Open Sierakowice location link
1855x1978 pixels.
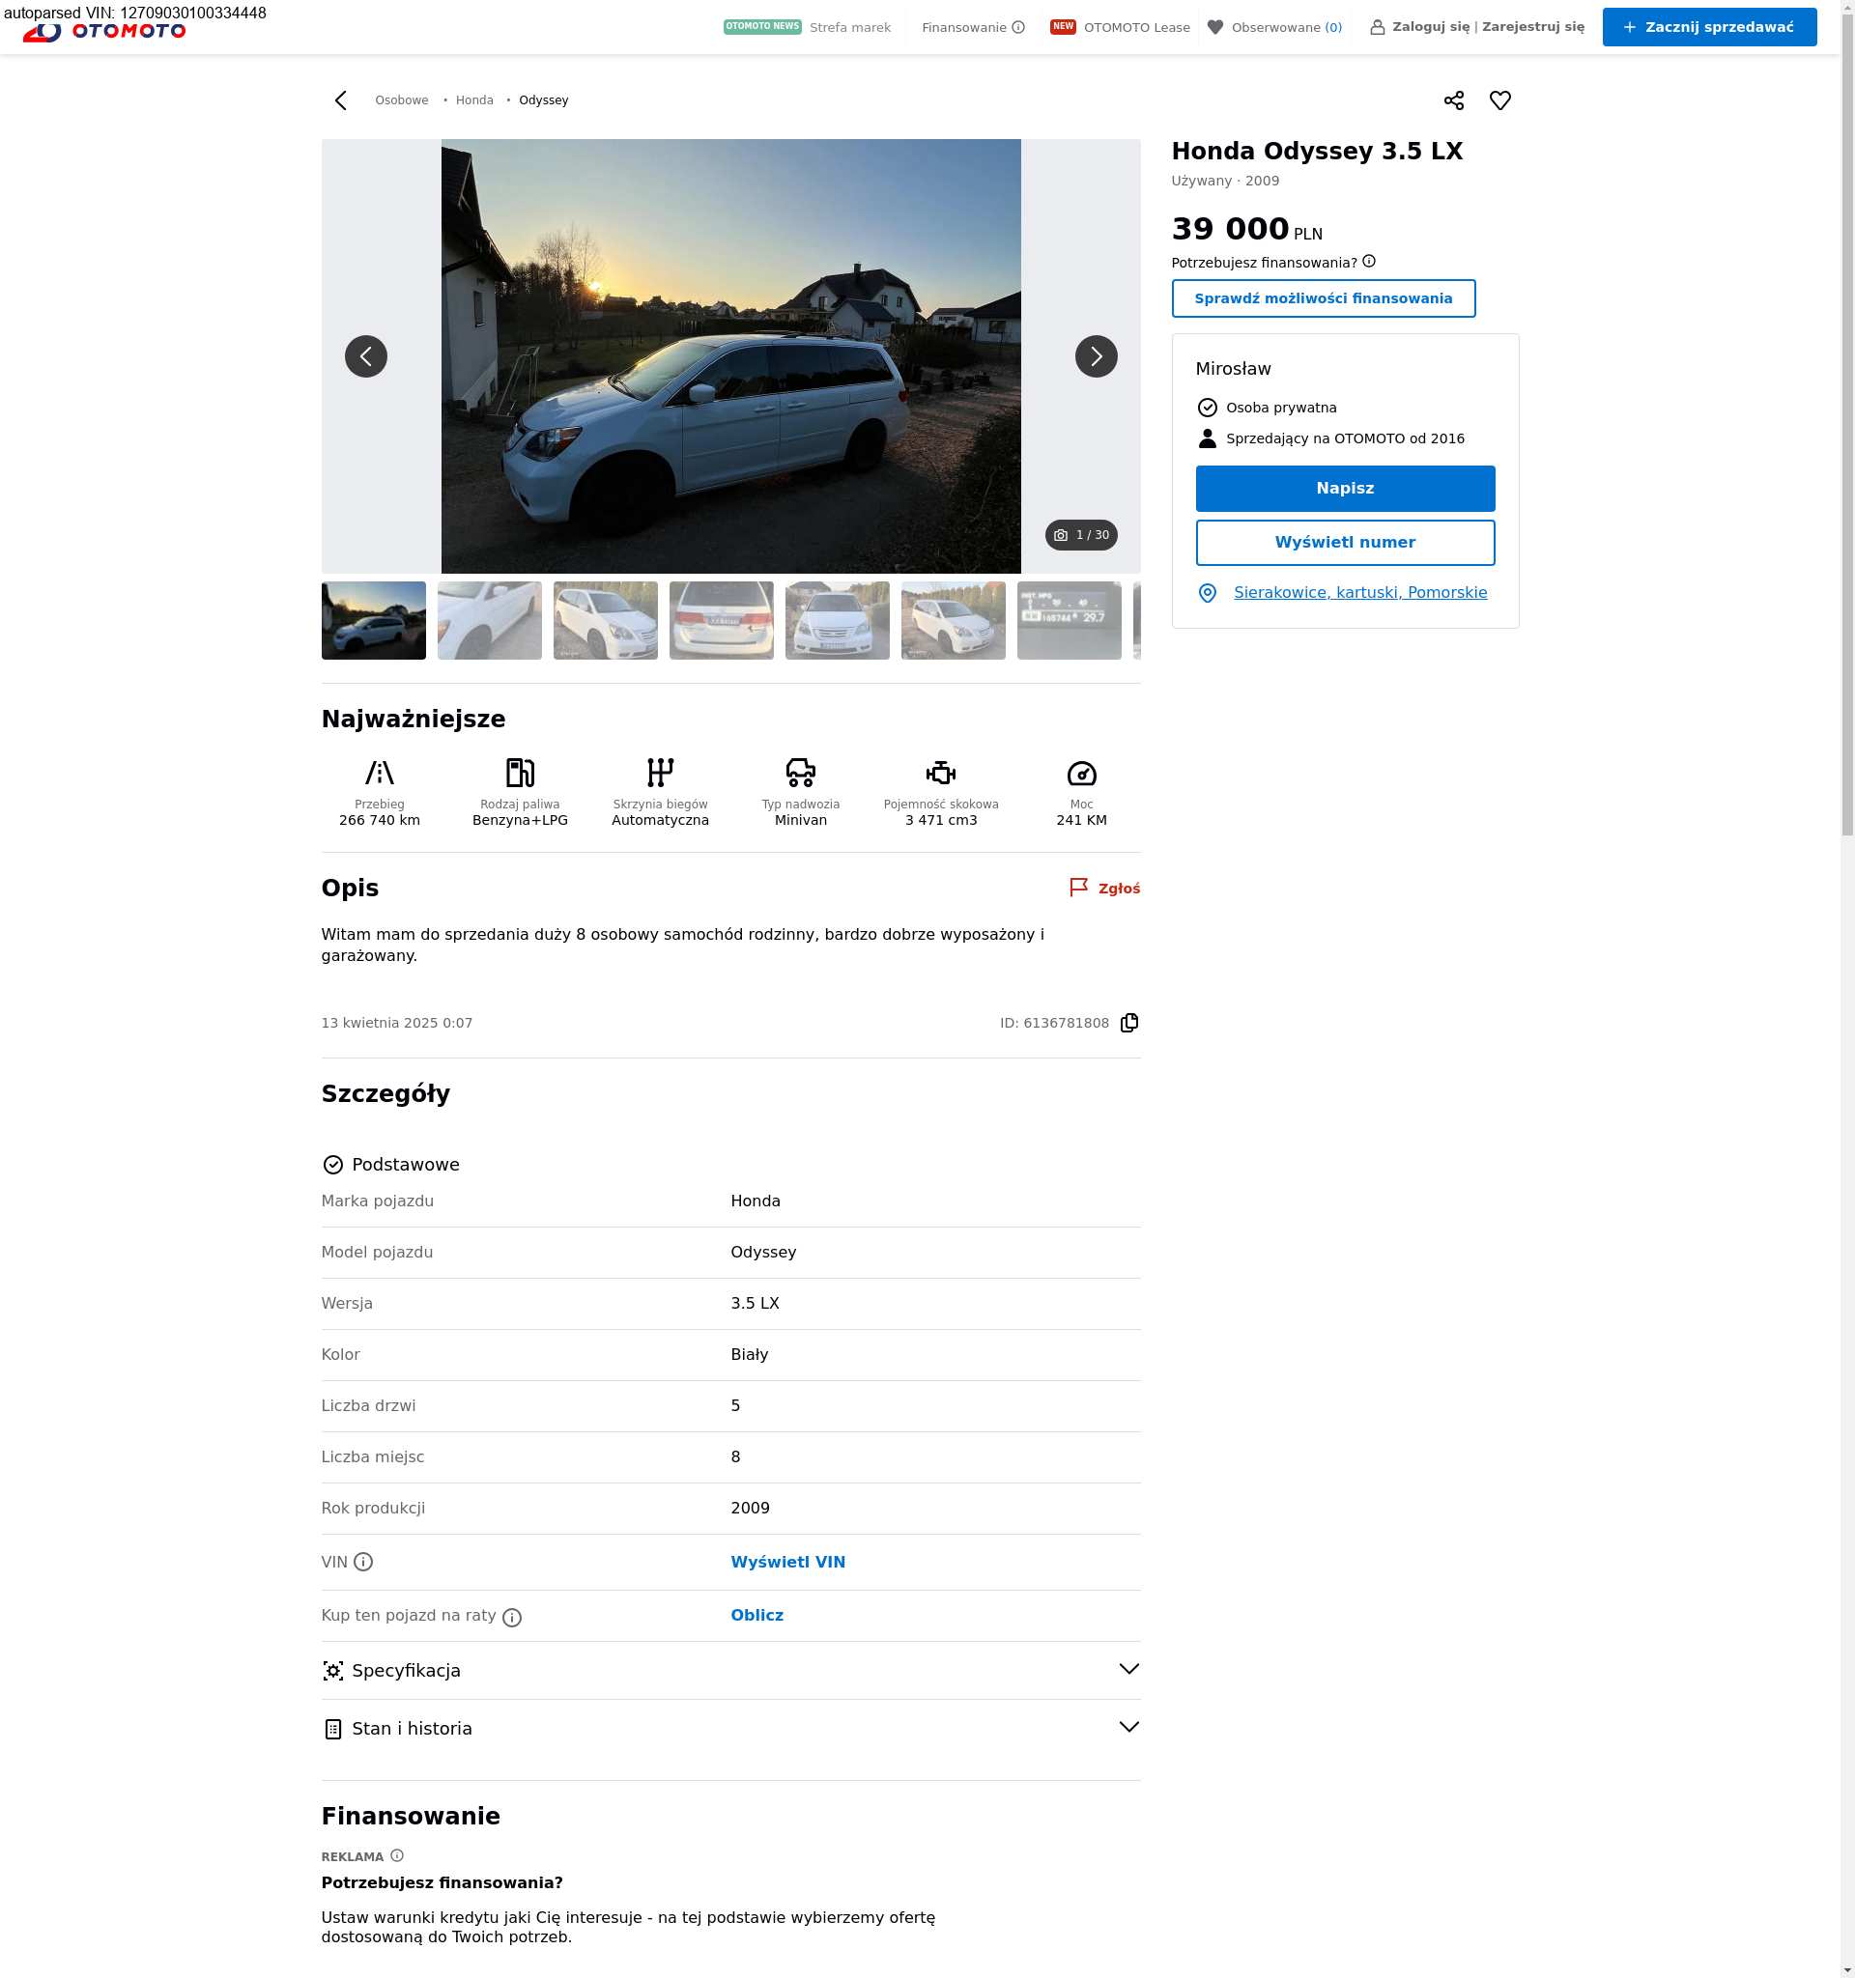click(1359, 593)
